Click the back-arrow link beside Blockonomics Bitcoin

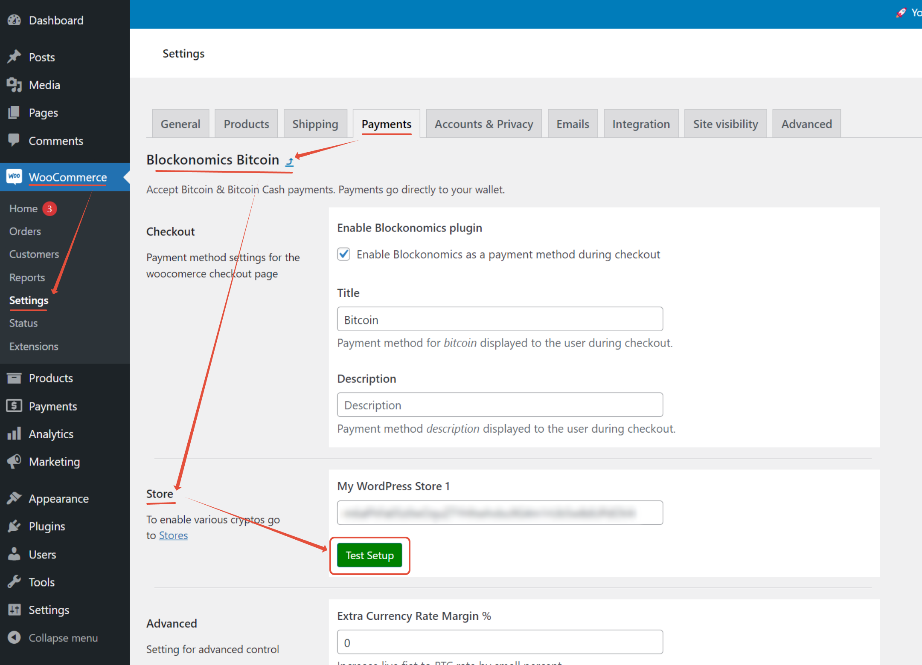click(x=290, y=161)
